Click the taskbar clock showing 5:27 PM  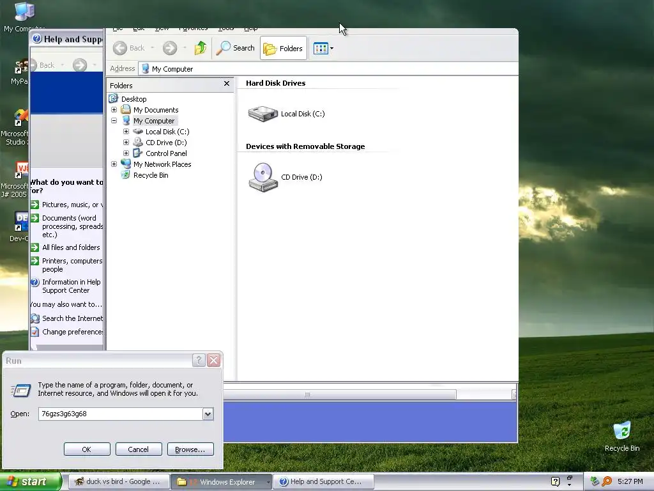coord(630,481)
